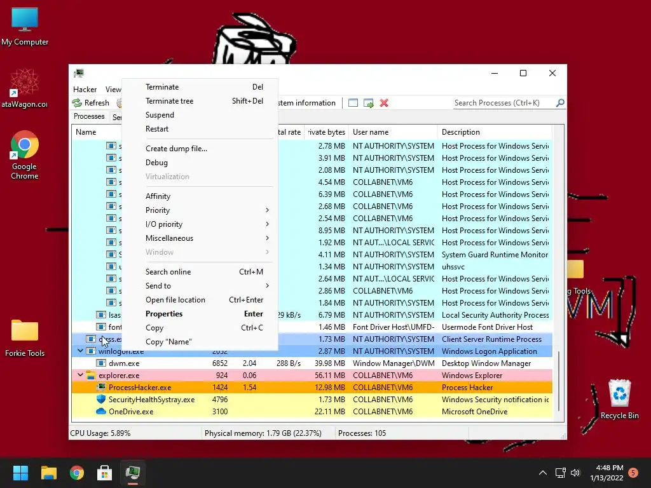Screen dimensions: 651x488
Task: Click the Process Hacker taskbar icon
Action: (x=133, y=473)
